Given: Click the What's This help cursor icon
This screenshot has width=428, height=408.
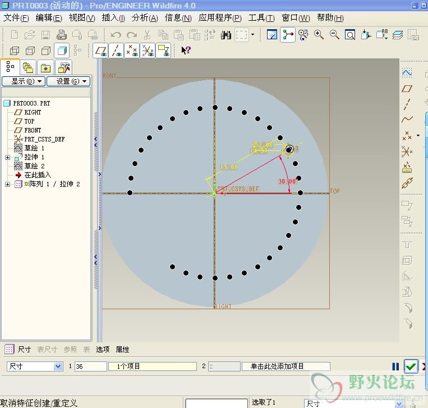Looking at the screenshot, I should click(x=186, y=51).
